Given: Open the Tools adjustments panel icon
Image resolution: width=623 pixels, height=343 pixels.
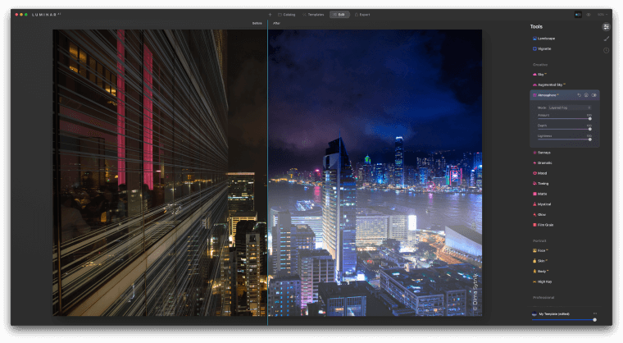Looking at the screenshot, I should coord(606,26).
